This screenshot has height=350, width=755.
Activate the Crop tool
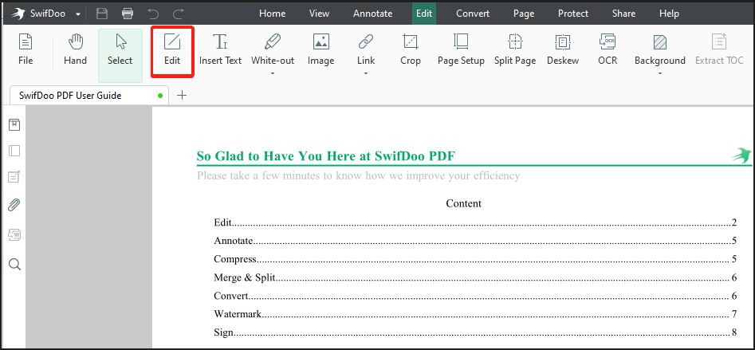tap(411, 49)
